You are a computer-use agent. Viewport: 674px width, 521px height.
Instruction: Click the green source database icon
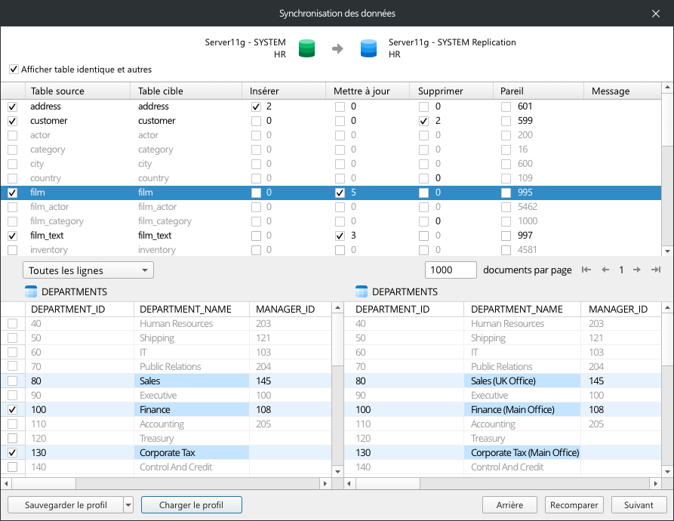tap(306, 48)
